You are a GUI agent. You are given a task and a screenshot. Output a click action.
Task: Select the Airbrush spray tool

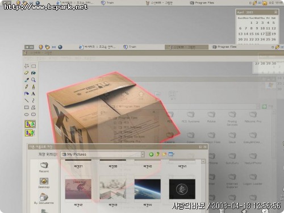point(27,94)
